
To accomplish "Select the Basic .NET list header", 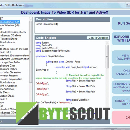I will (x=5, y=52).
